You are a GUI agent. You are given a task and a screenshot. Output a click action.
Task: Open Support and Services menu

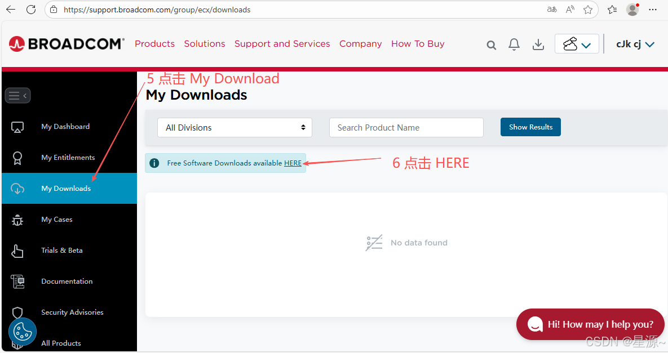click(x=282, y=44)
